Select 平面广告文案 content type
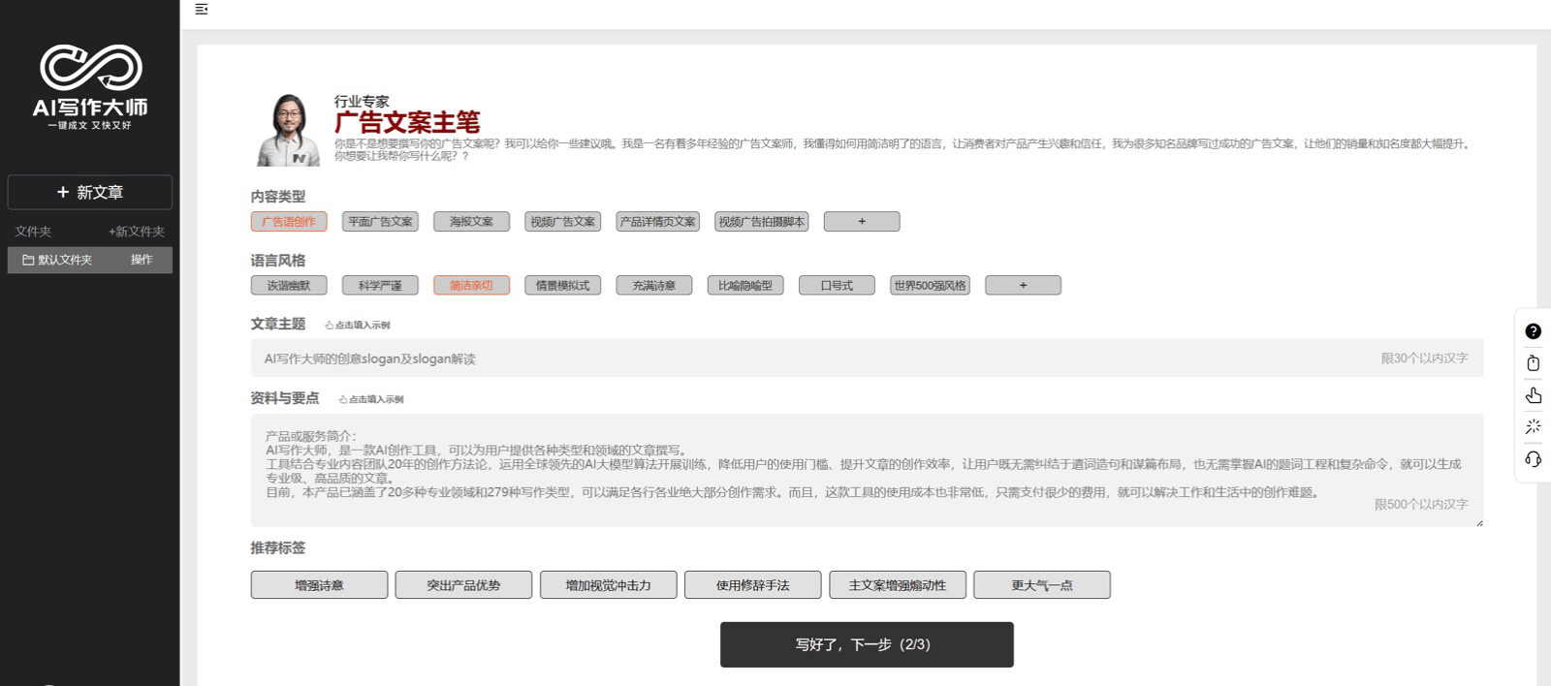 pyautogui.click(x=380, y=222)
